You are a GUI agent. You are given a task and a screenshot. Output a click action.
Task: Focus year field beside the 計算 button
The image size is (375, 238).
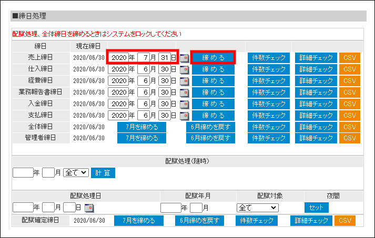23,172
